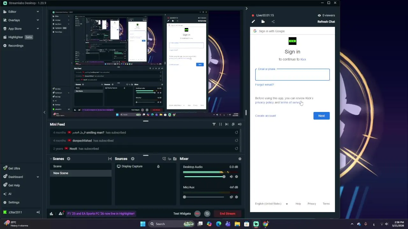Add a new source with plus icon
408x229 pixels.
133,159
